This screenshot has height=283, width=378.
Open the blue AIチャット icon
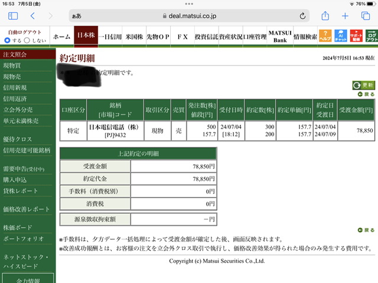pos(341,36)
